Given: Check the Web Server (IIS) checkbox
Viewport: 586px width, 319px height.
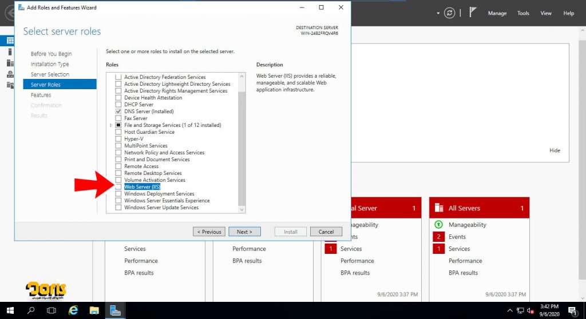Looking at the screenshot, I should coord(118,187).
